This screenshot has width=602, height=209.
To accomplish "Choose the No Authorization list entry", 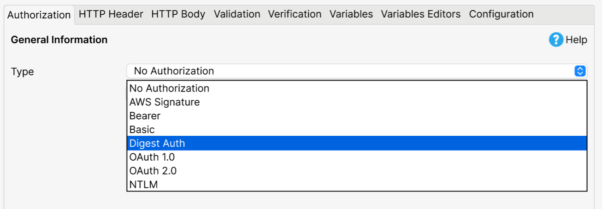I will tap(357, 88).
